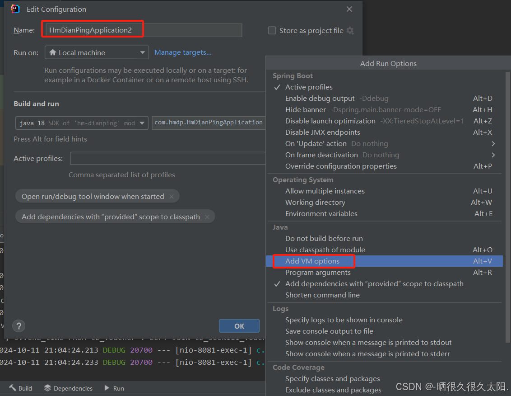Screen dimensions: 511x396
Task: Select Add VM options
Action: [x=385, y=261]
